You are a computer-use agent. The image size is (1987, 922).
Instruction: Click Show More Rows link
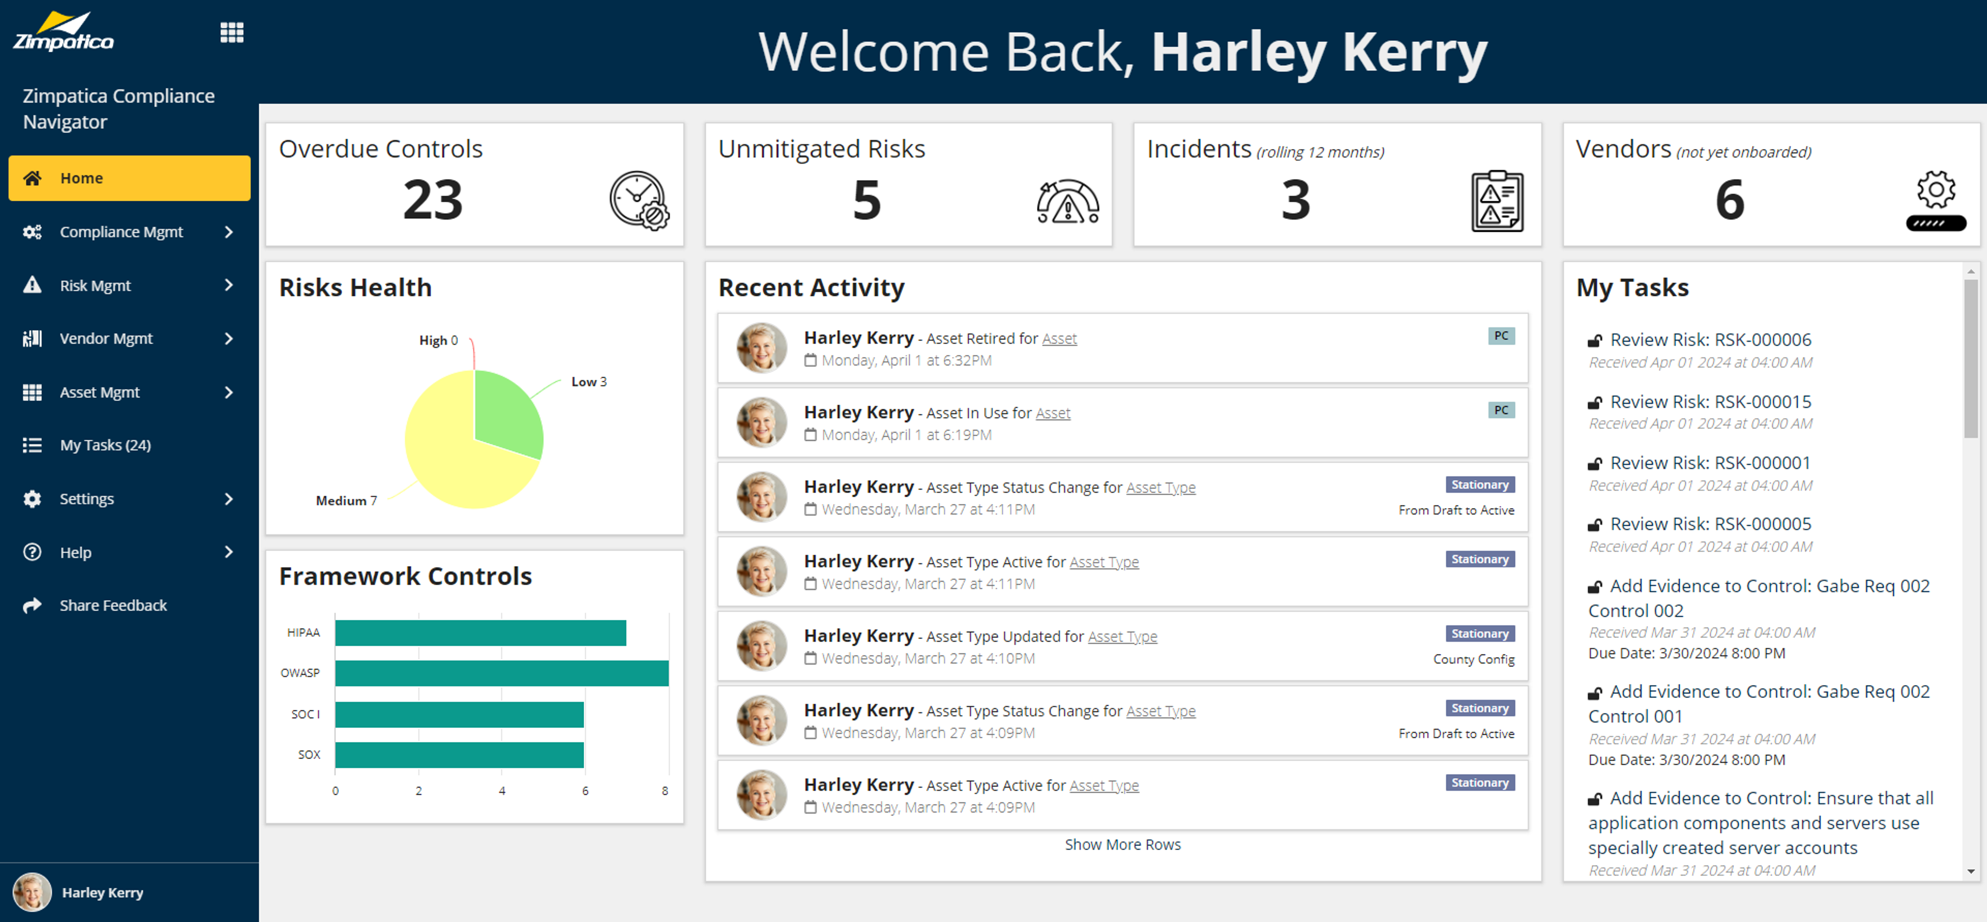(x=1122, y=845)
